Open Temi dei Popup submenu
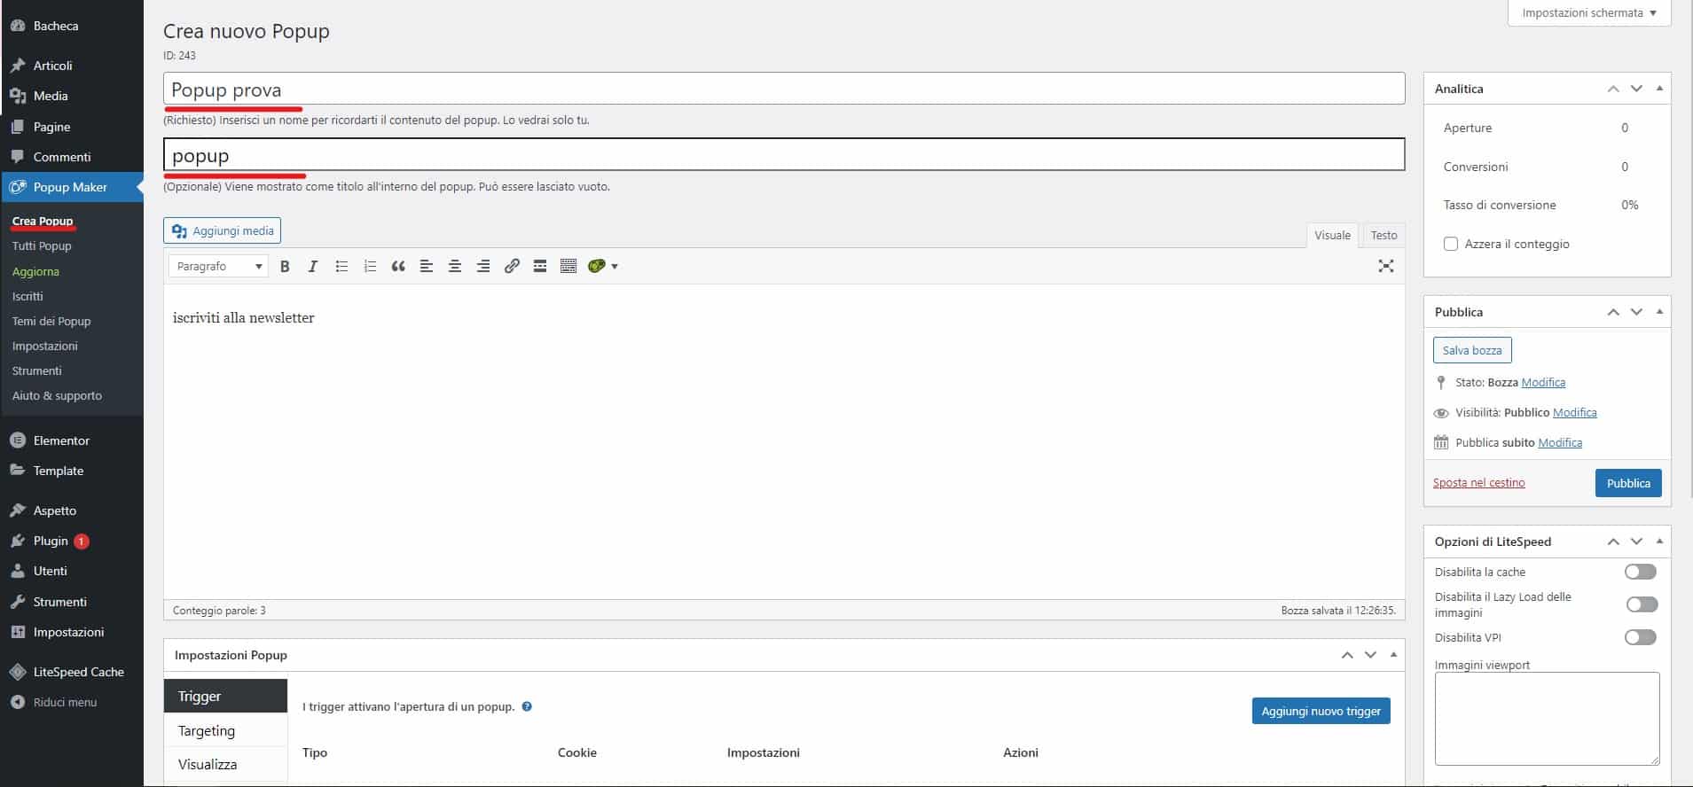 point(51,321)
